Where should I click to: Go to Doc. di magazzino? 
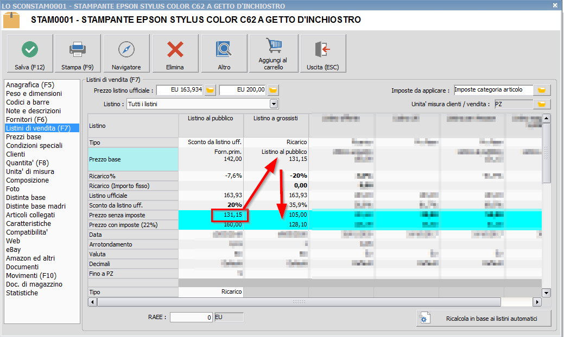(x=34, y=284)
